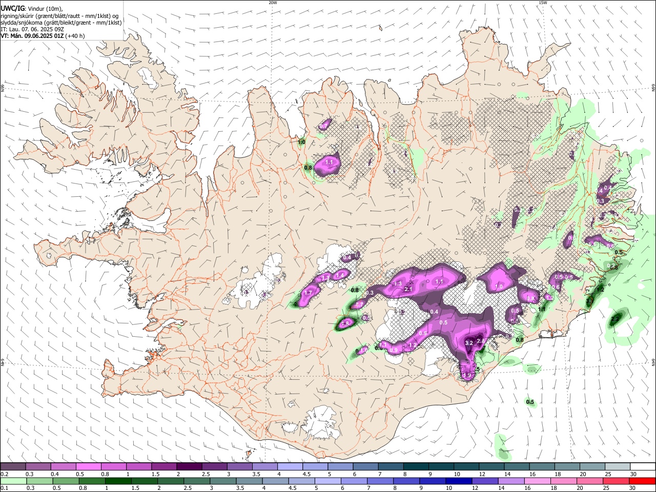
Task: Click the 1.8 value in green-ringed patch
Action: pyautogui.click(x=345, y=323)
